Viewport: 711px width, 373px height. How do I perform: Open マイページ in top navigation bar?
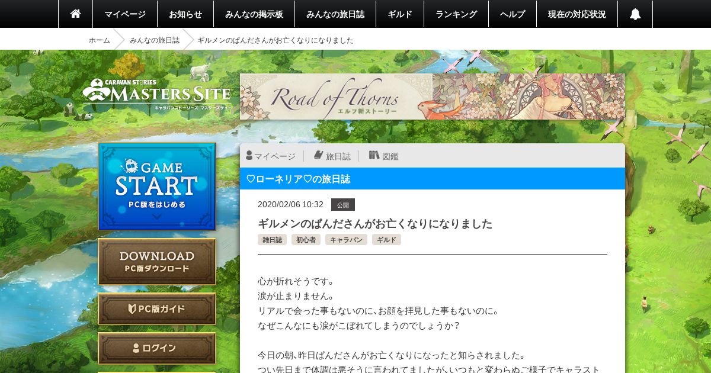[x=125, y=14]
